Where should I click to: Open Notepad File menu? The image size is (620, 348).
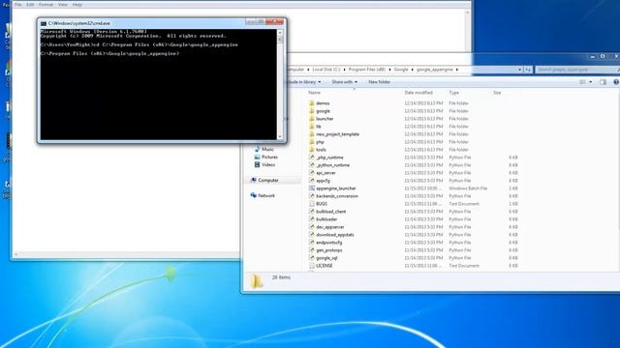[17, 5]
